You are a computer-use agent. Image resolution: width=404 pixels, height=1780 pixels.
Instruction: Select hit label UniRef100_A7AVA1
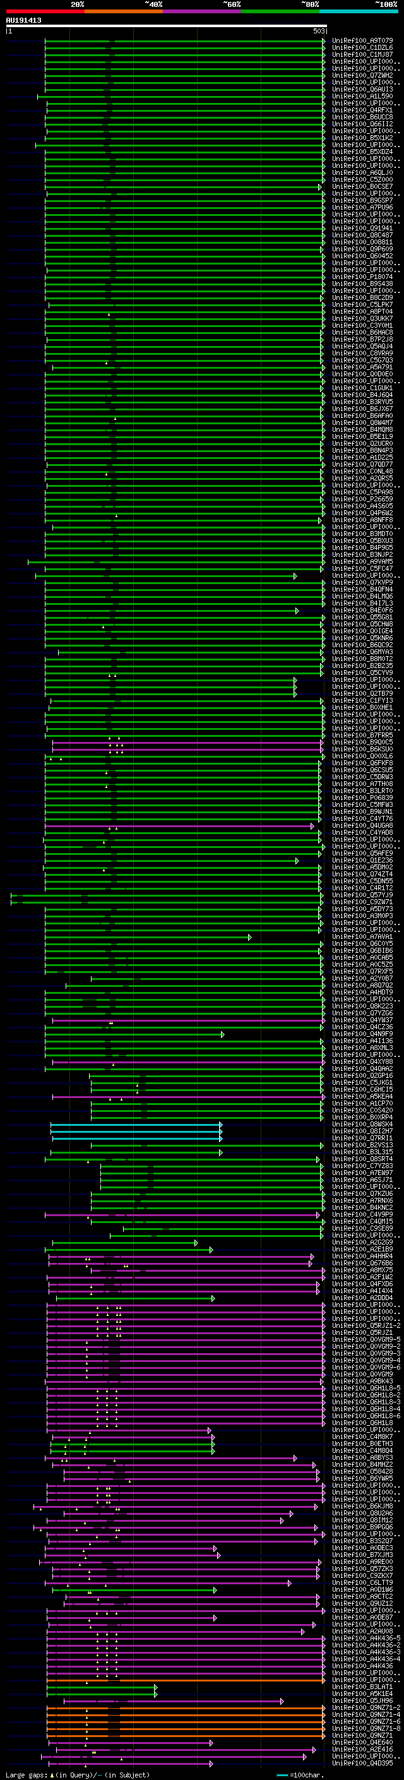tap(362, 937)
